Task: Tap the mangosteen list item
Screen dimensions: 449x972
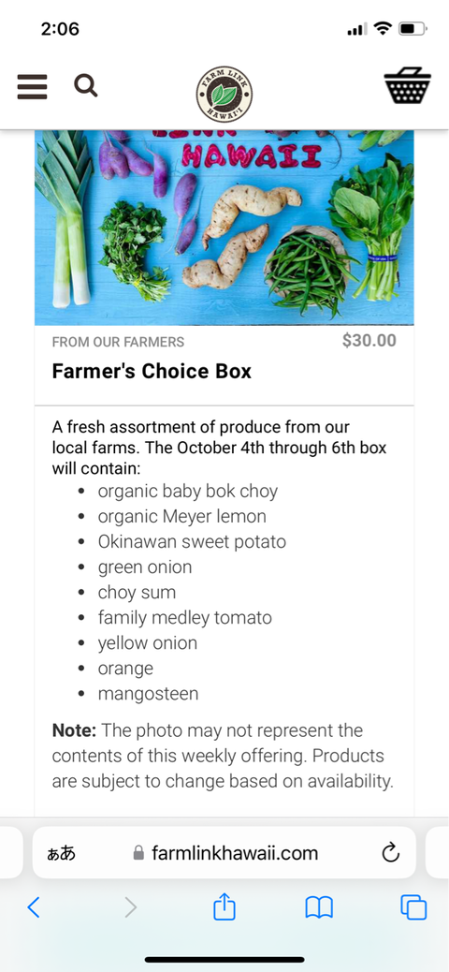Action: [x=148, y=694]
